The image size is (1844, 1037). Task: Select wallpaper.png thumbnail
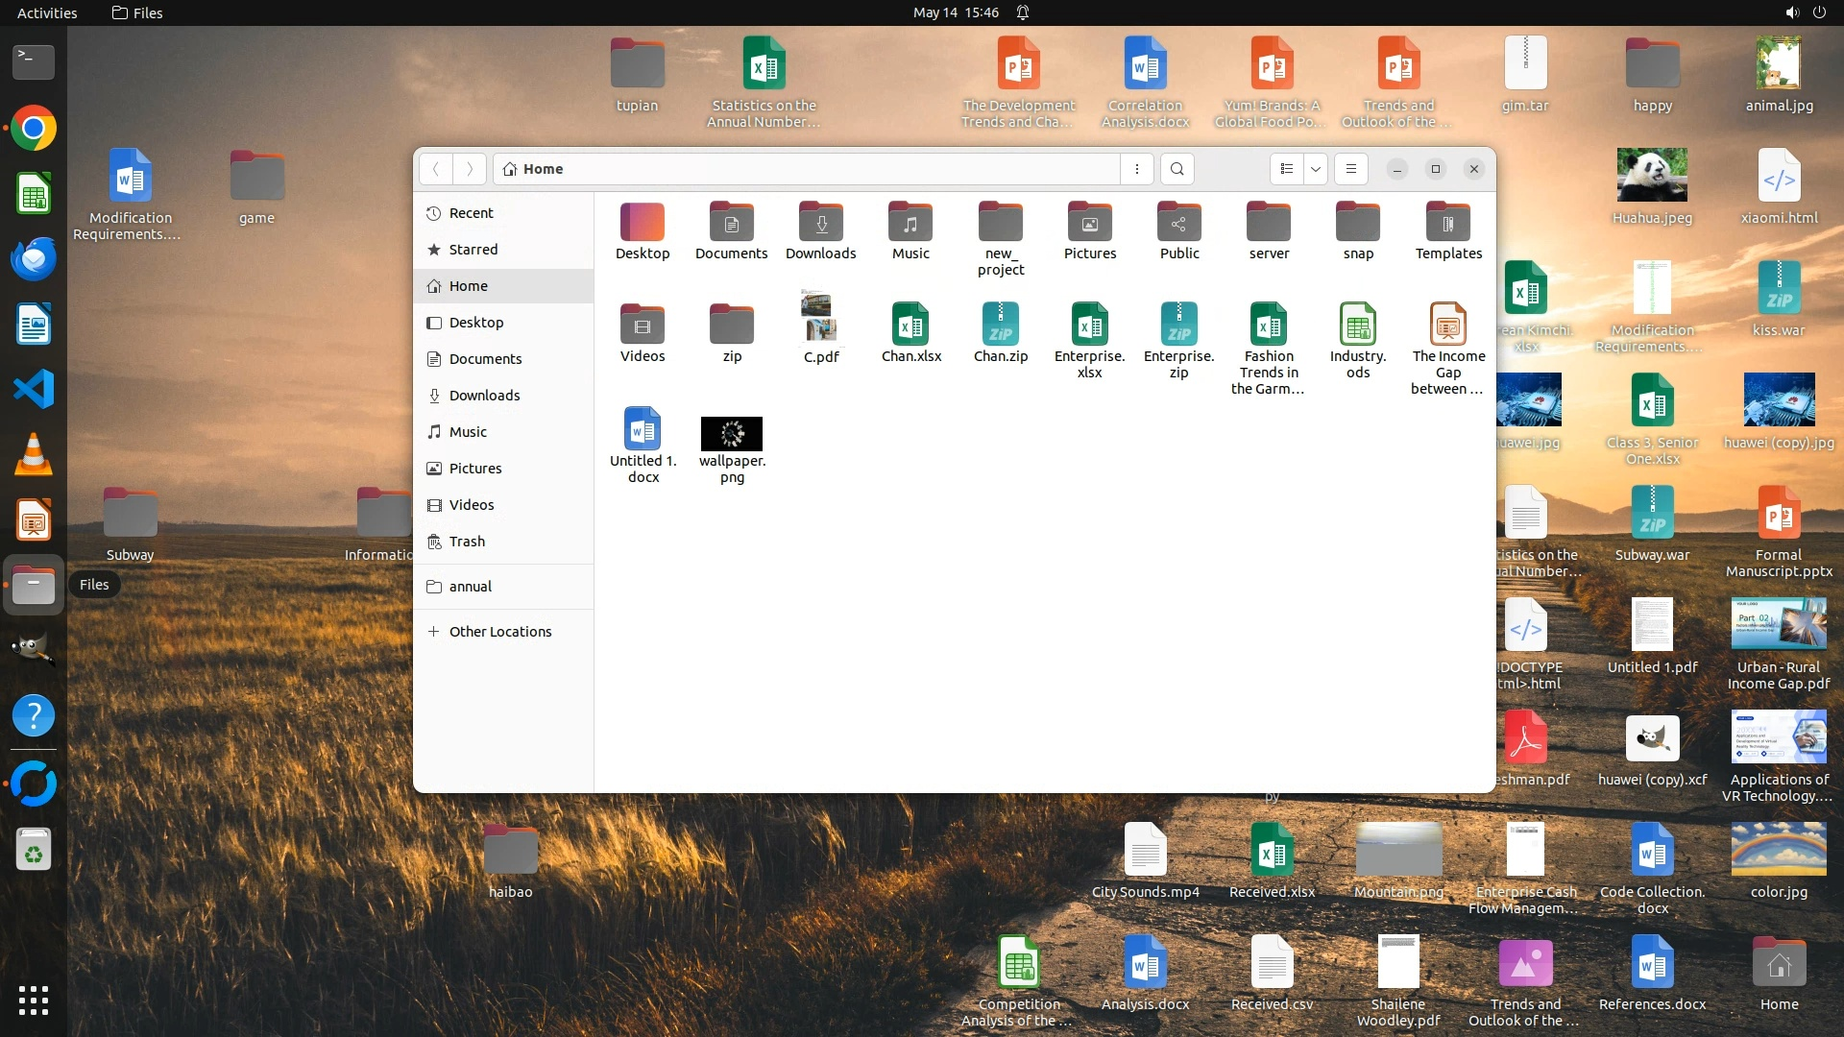(732, 434)
